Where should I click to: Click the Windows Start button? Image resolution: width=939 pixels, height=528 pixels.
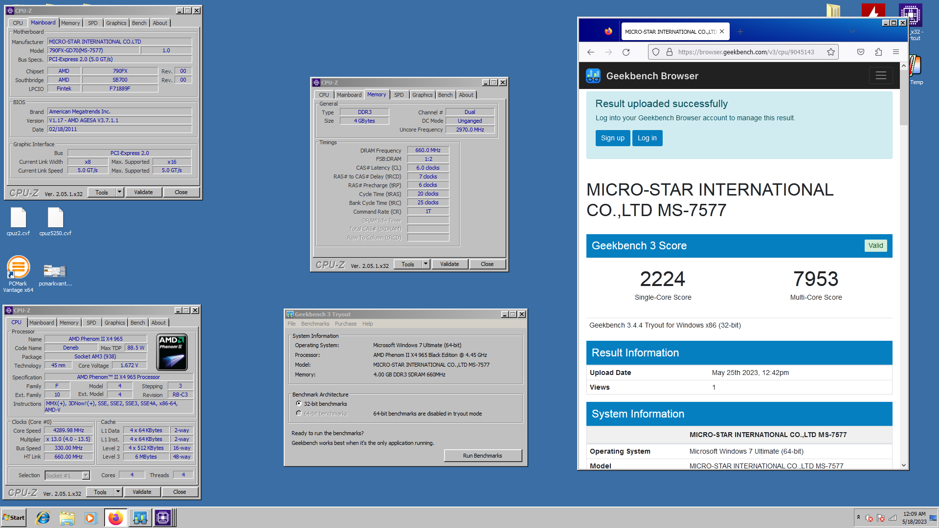pyautogui.click(x=14, y=518)
